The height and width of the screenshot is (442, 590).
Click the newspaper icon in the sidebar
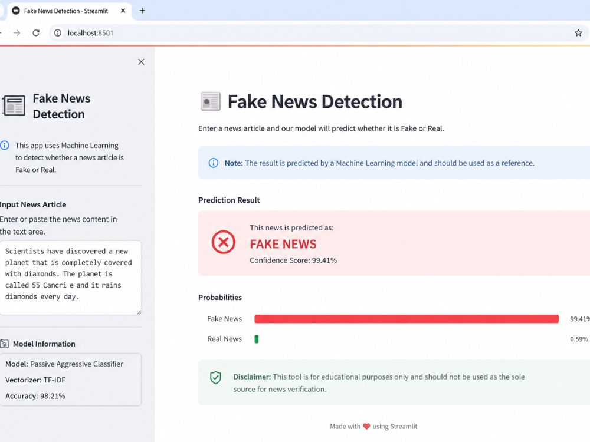pyautogui.click(x=14, y=105)
